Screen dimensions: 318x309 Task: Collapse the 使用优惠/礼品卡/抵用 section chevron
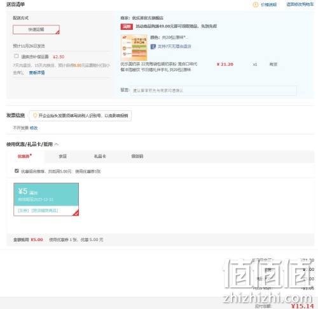pyautogui.click(x=57, y=144)
